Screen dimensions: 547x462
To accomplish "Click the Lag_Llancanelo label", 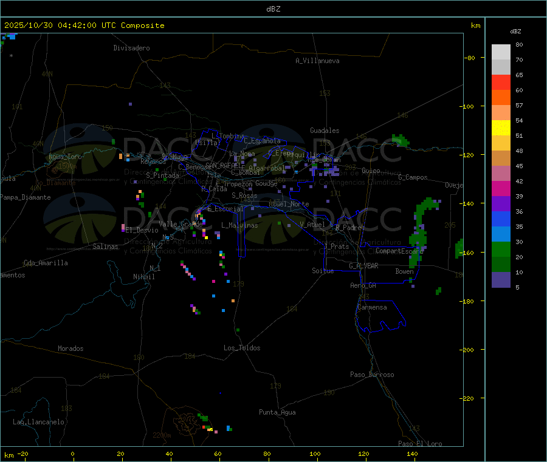I will click(38, 421).
